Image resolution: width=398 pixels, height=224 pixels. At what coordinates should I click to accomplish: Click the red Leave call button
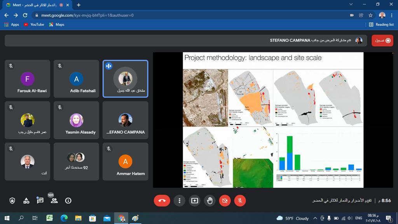pyautogui.click(x=162, y=201)
